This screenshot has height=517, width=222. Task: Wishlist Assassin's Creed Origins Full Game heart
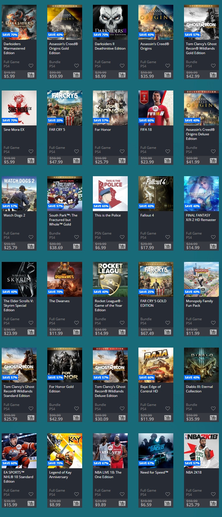tap(168, 66)
